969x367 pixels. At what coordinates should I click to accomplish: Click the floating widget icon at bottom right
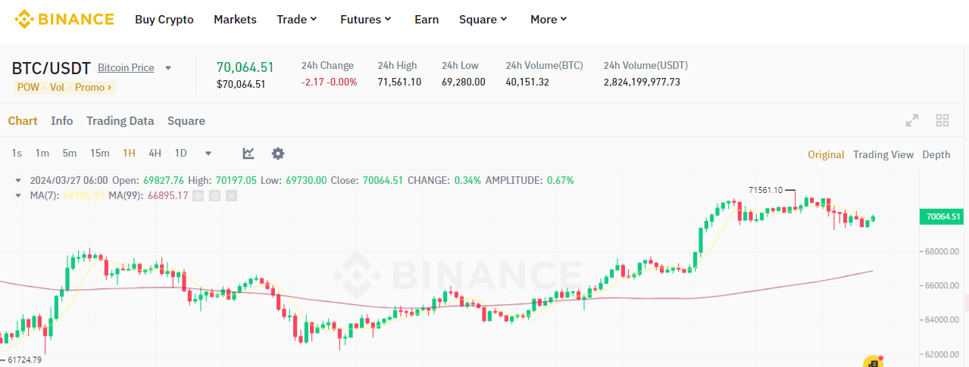point(873,362)
